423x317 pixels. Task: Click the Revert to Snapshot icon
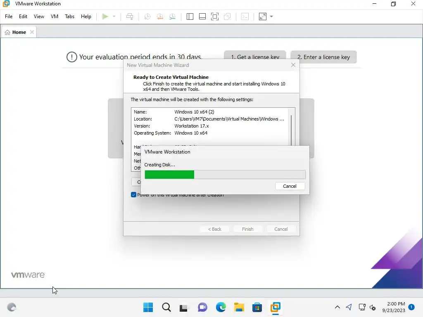160,17
